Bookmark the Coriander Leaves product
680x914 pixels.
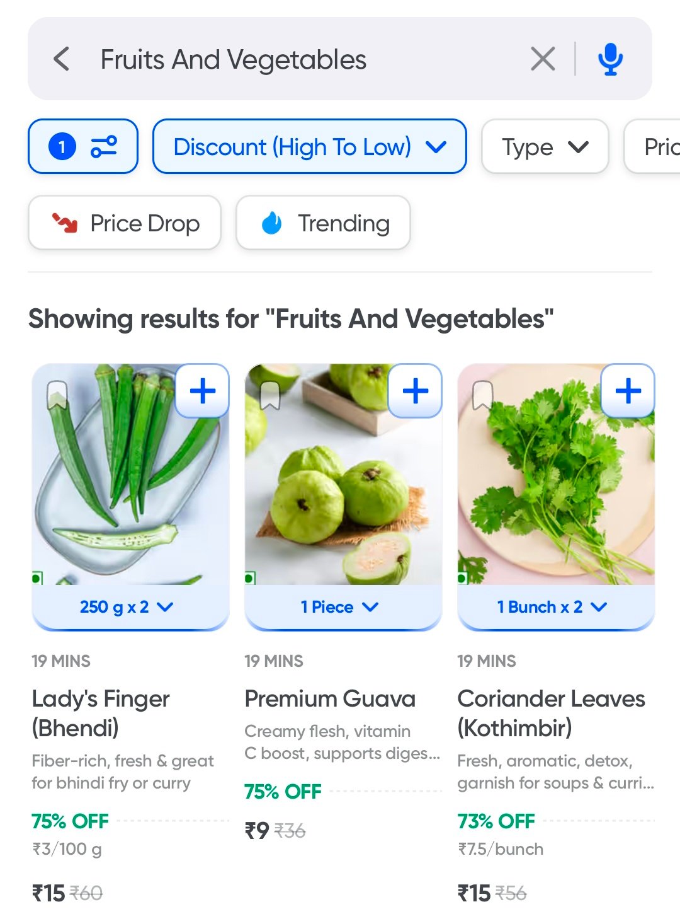(x=483, y=395)
